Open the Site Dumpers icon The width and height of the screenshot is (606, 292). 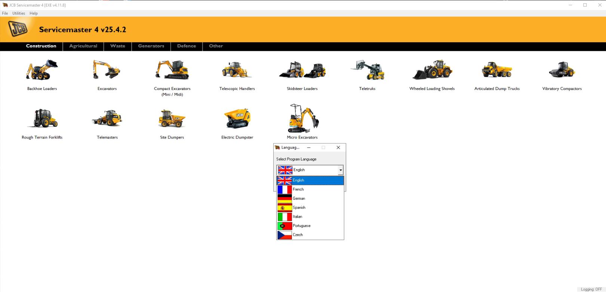pyautogui.click(x=172, y=118)
